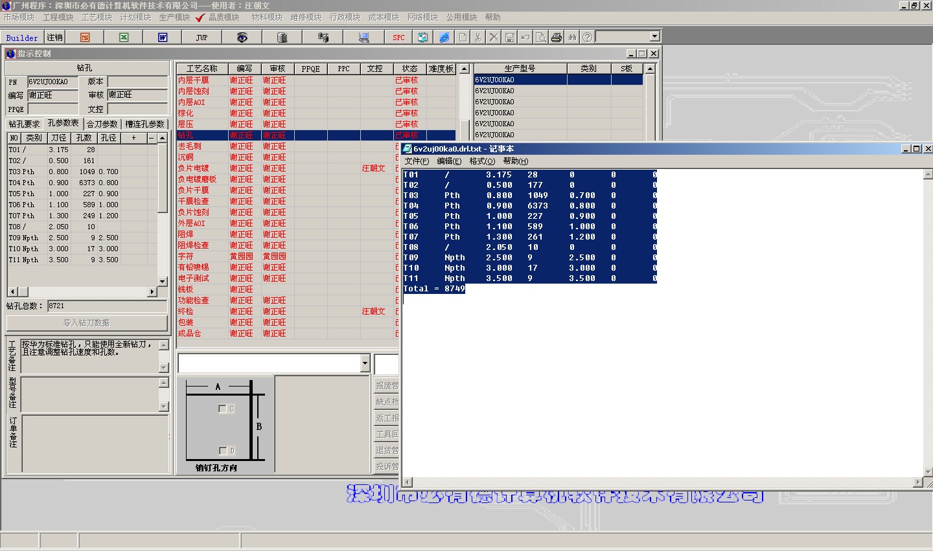This screenshot has width=933, height=551.
Task: Open the 物料模块 menu
Action: [267, 17]
